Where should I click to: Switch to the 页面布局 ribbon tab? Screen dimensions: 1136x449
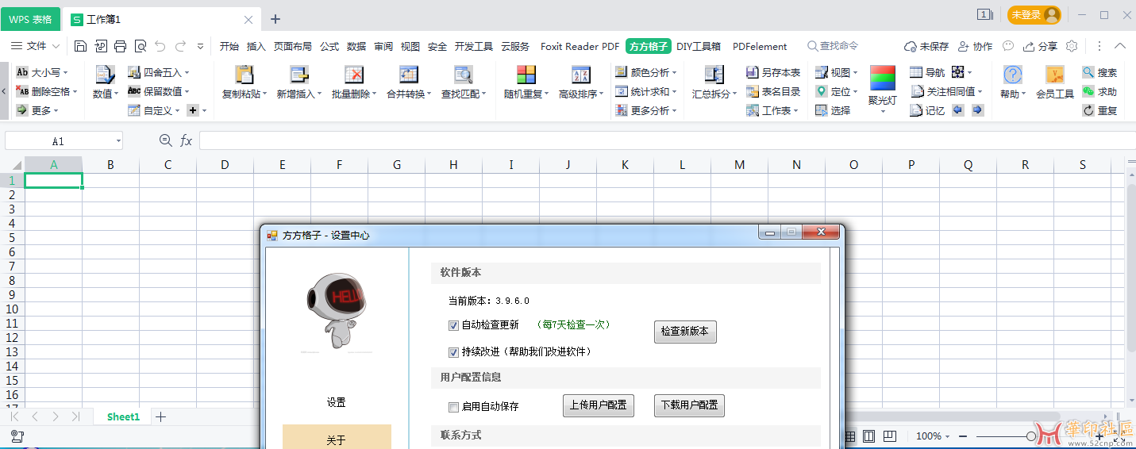293,46
